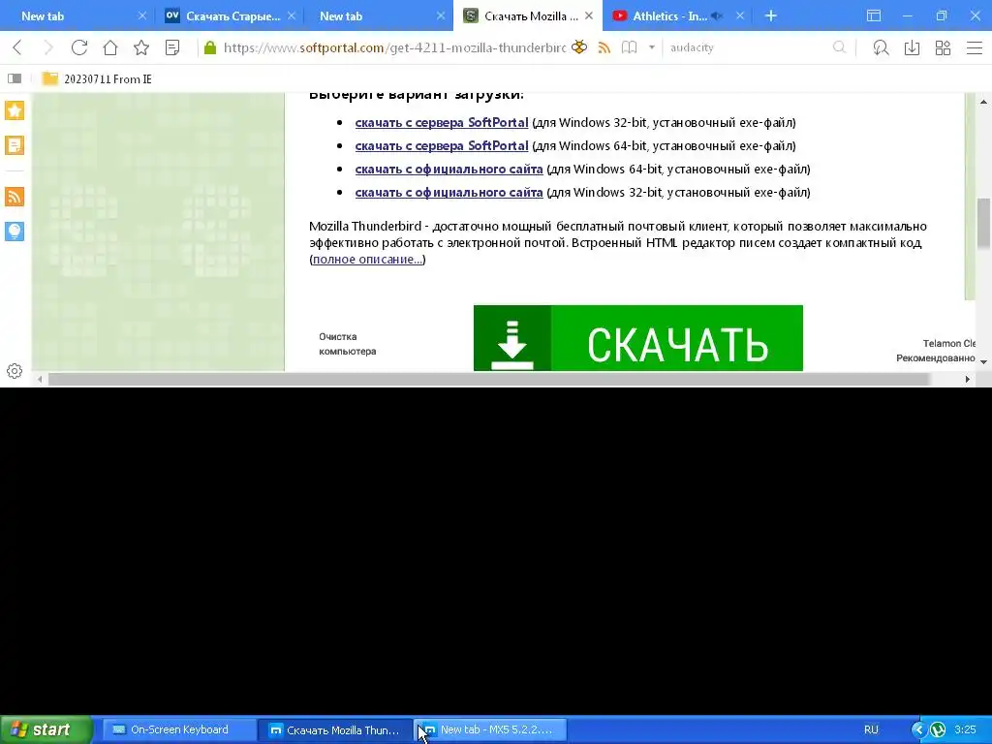Viewport: 992px width, 744px height.
Task: Open the downloads icon in toolbar
Action: (912, 47)
